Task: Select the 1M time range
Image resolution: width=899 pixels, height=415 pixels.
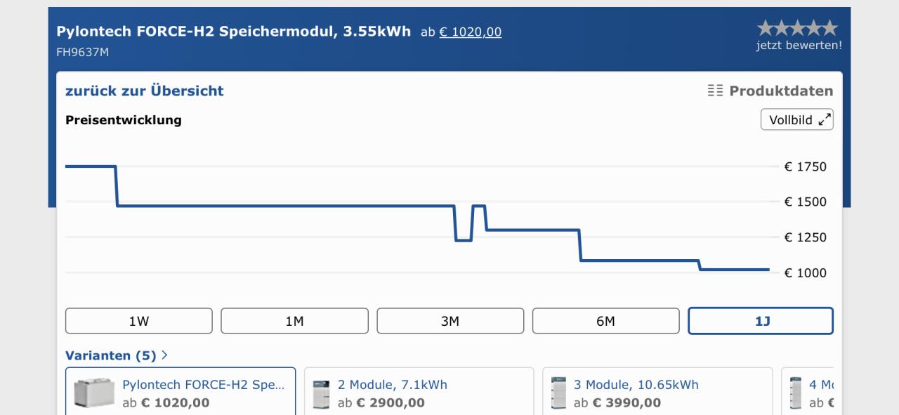Action: (x=294, y=321)
